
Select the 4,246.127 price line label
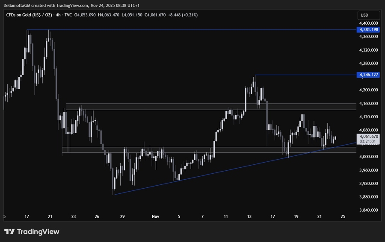coord(368,75)
